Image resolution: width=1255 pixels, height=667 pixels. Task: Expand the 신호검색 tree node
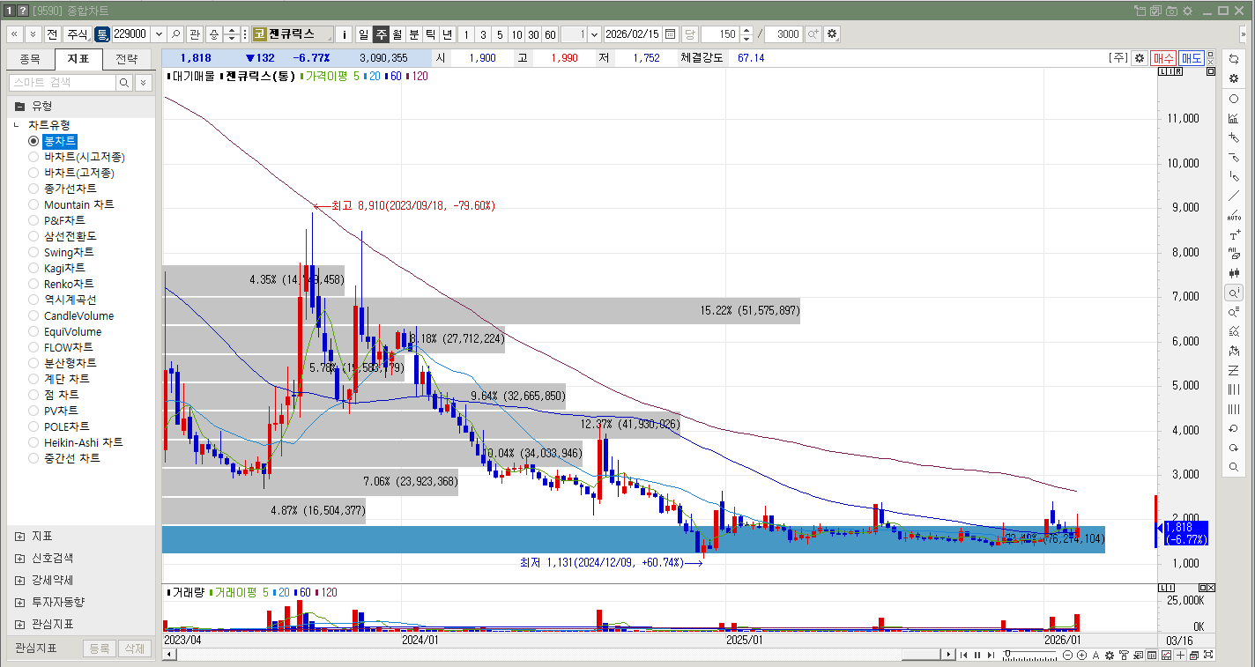pos(19,558)
